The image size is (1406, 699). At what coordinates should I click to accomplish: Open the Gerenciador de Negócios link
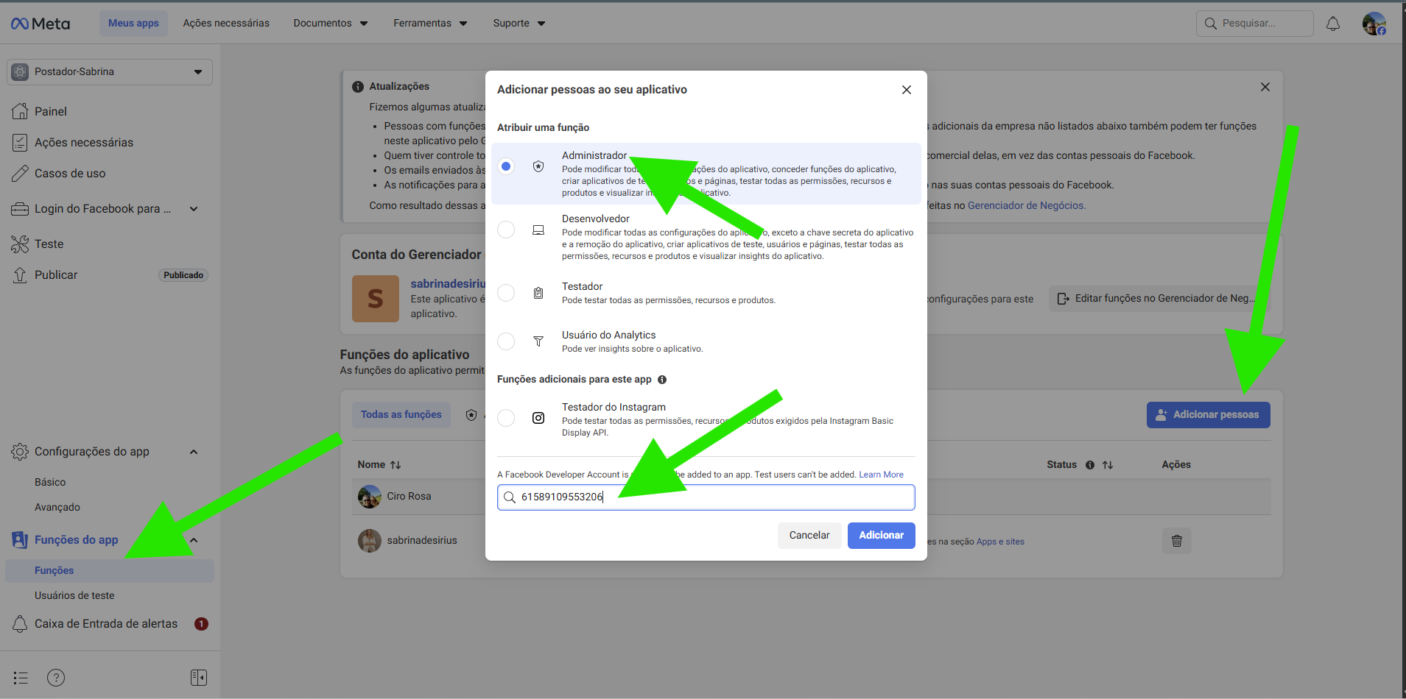(1026, 206)
